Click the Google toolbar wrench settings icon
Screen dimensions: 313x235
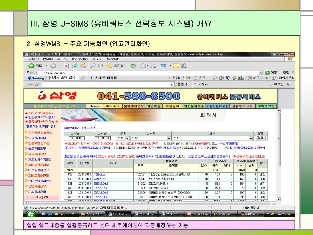tap(288, 84)
